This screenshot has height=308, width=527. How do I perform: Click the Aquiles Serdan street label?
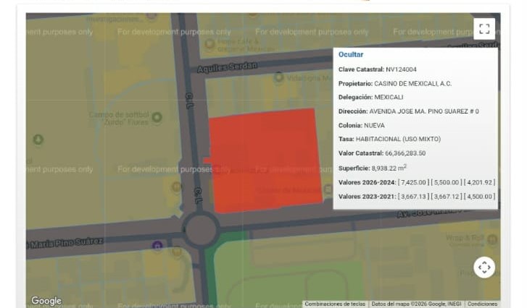point(227,67)
